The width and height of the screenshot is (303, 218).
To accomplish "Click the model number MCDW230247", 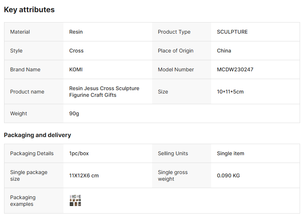I will coord(235,69).
